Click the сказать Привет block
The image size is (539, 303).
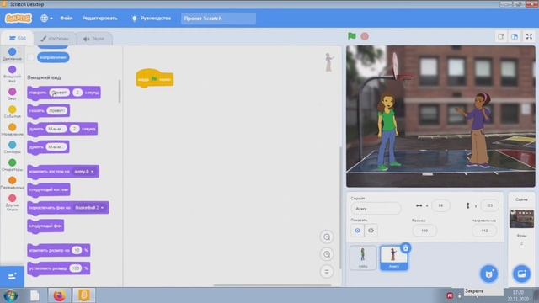click(x=49, y=111)
